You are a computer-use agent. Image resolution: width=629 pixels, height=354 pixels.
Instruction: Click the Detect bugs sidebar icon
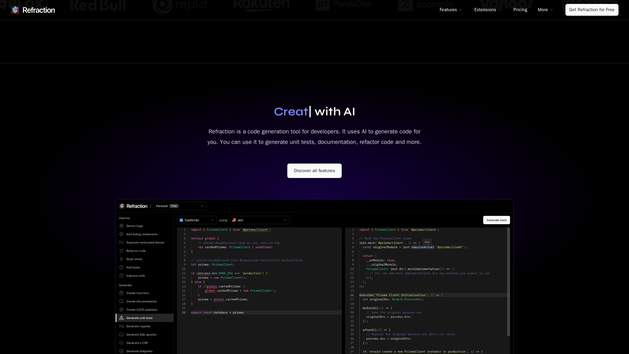point(122,226)
